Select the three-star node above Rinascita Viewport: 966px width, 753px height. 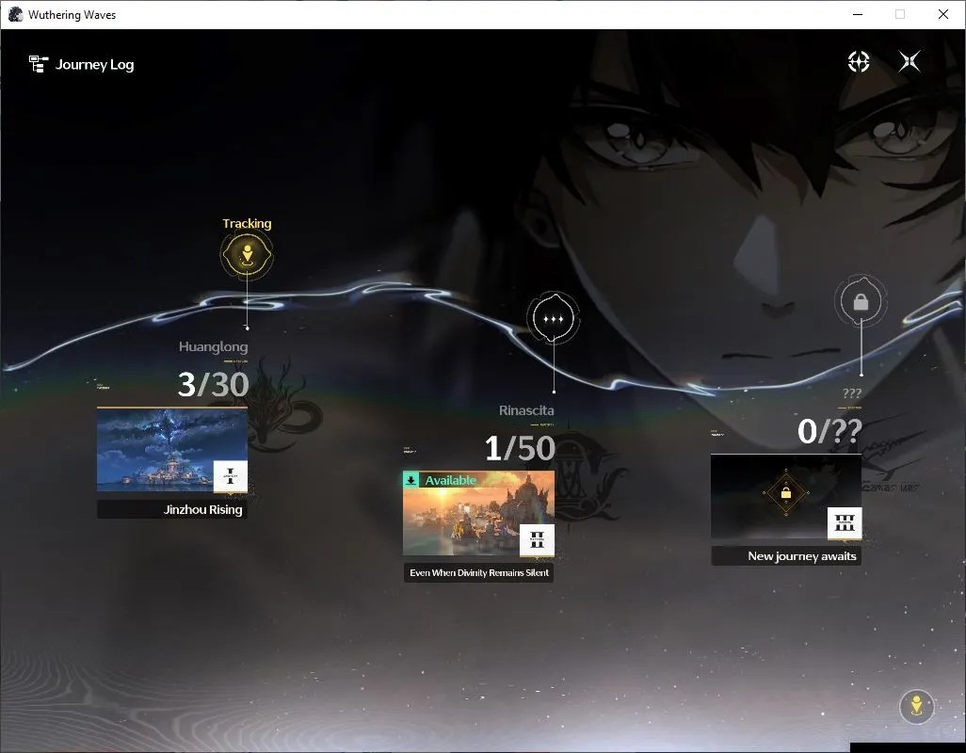click(x=554, y=318)
